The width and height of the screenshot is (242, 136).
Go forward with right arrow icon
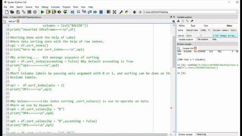[x=140, y=12]
